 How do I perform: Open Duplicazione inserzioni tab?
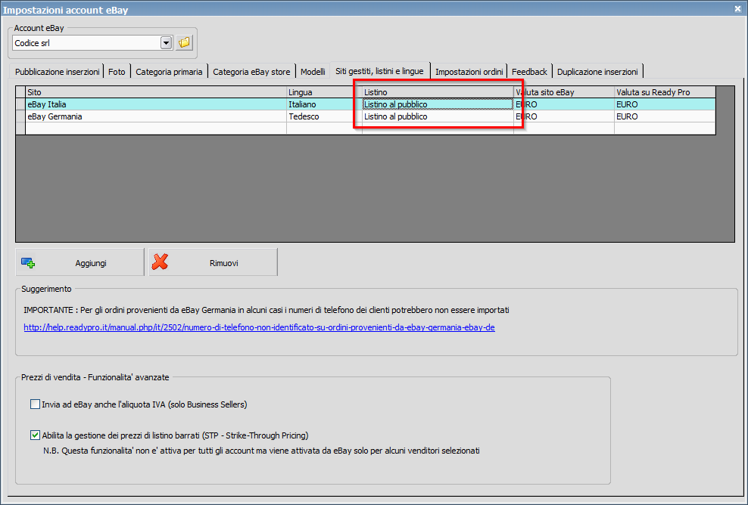tap(597, 72)
